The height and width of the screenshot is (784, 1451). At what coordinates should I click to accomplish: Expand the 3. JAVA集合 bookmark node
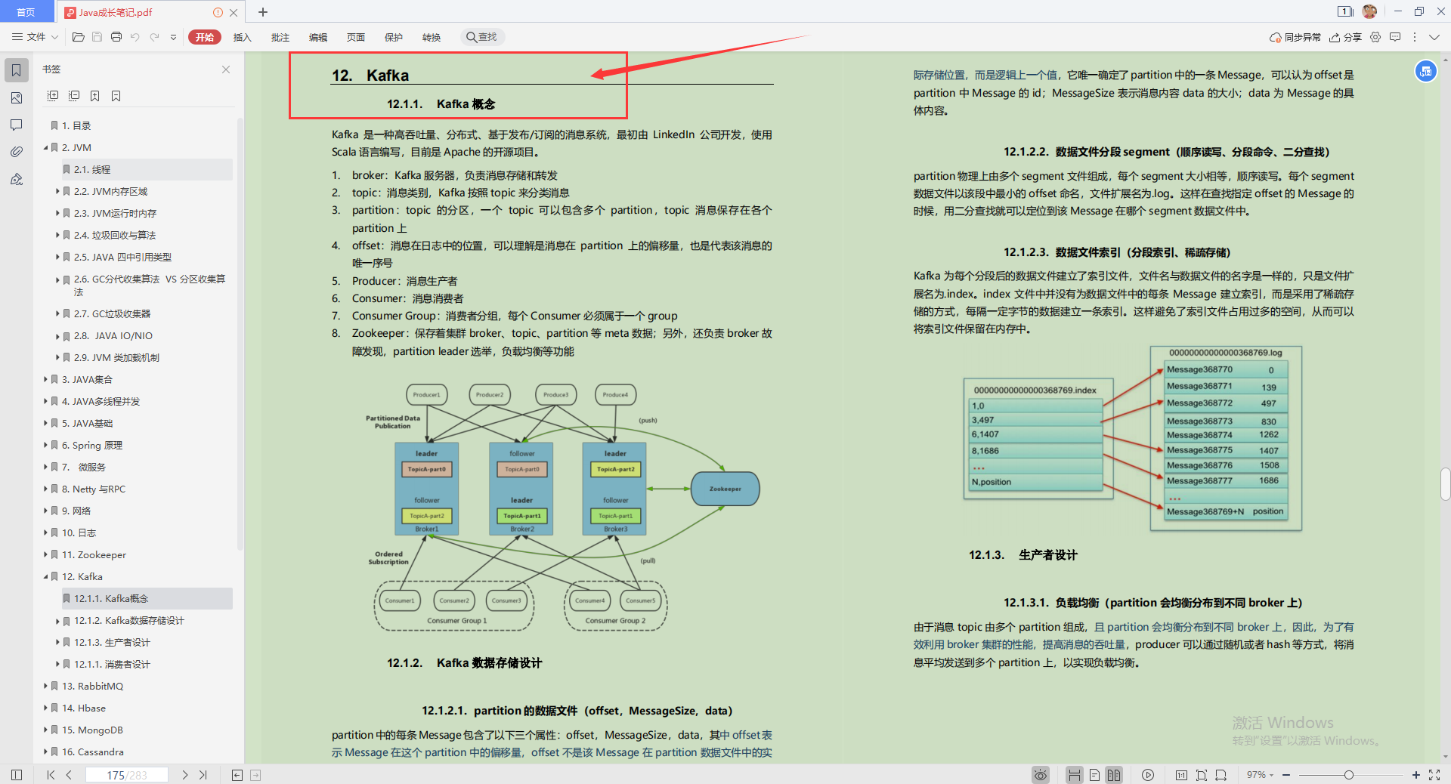[45, 380]
